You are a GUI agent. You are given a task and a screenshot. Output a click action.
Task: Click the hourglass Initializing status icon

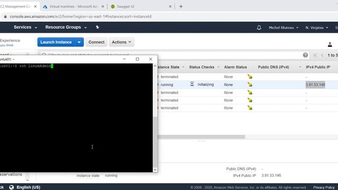tap(192, 84)
